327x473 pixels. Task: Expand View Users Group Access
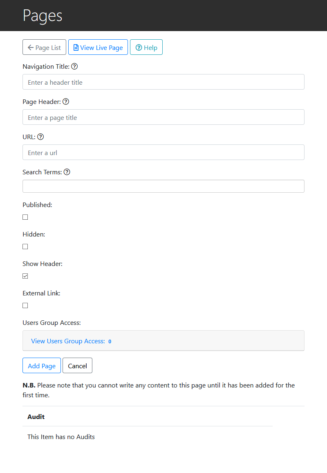[67, 341]
